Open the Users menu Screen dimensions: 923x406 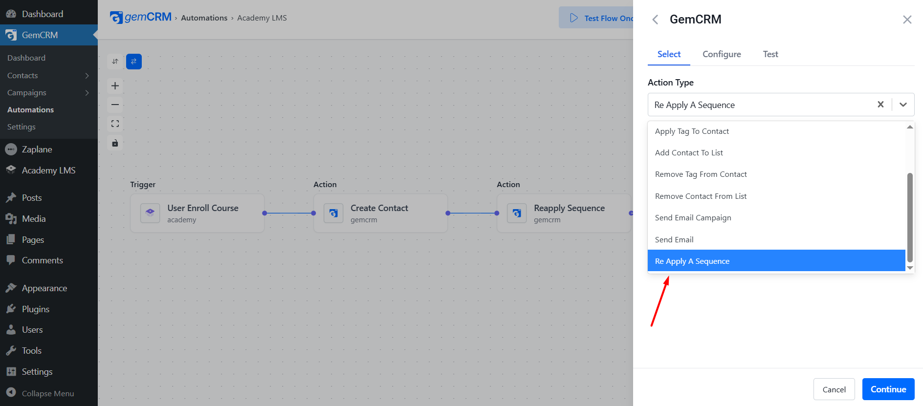pos(49,330)
